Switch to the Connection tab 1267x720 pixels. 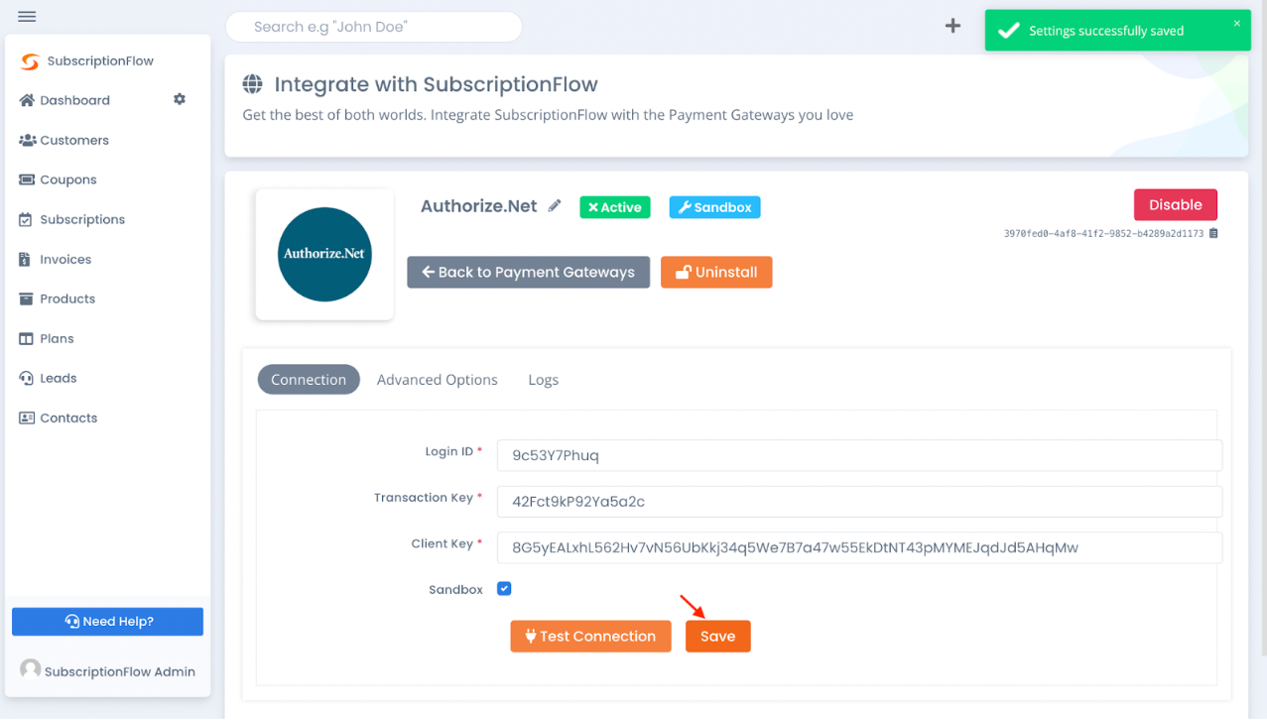[x=309, y=379]
